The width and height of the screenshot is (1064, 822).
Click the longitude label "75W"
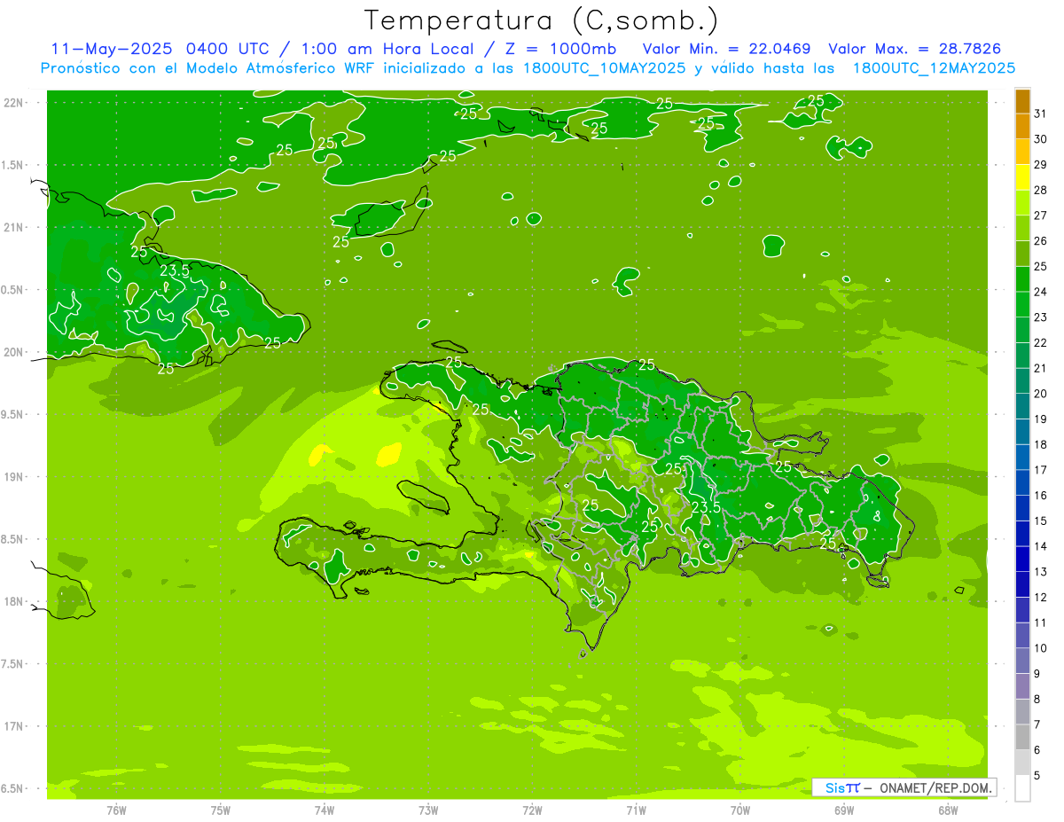(221, 810)
